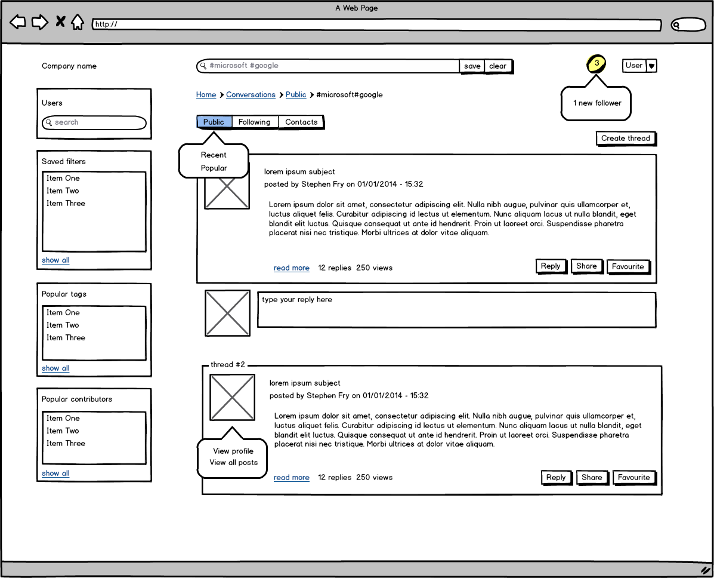714x578 pixels.
Task: Open the yellow notification badge showing 3
Action: tap(596, 63)
